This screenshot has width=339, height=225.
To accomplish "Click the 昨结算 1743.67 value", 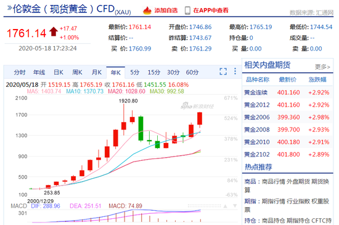I will [x=200, y=38].
